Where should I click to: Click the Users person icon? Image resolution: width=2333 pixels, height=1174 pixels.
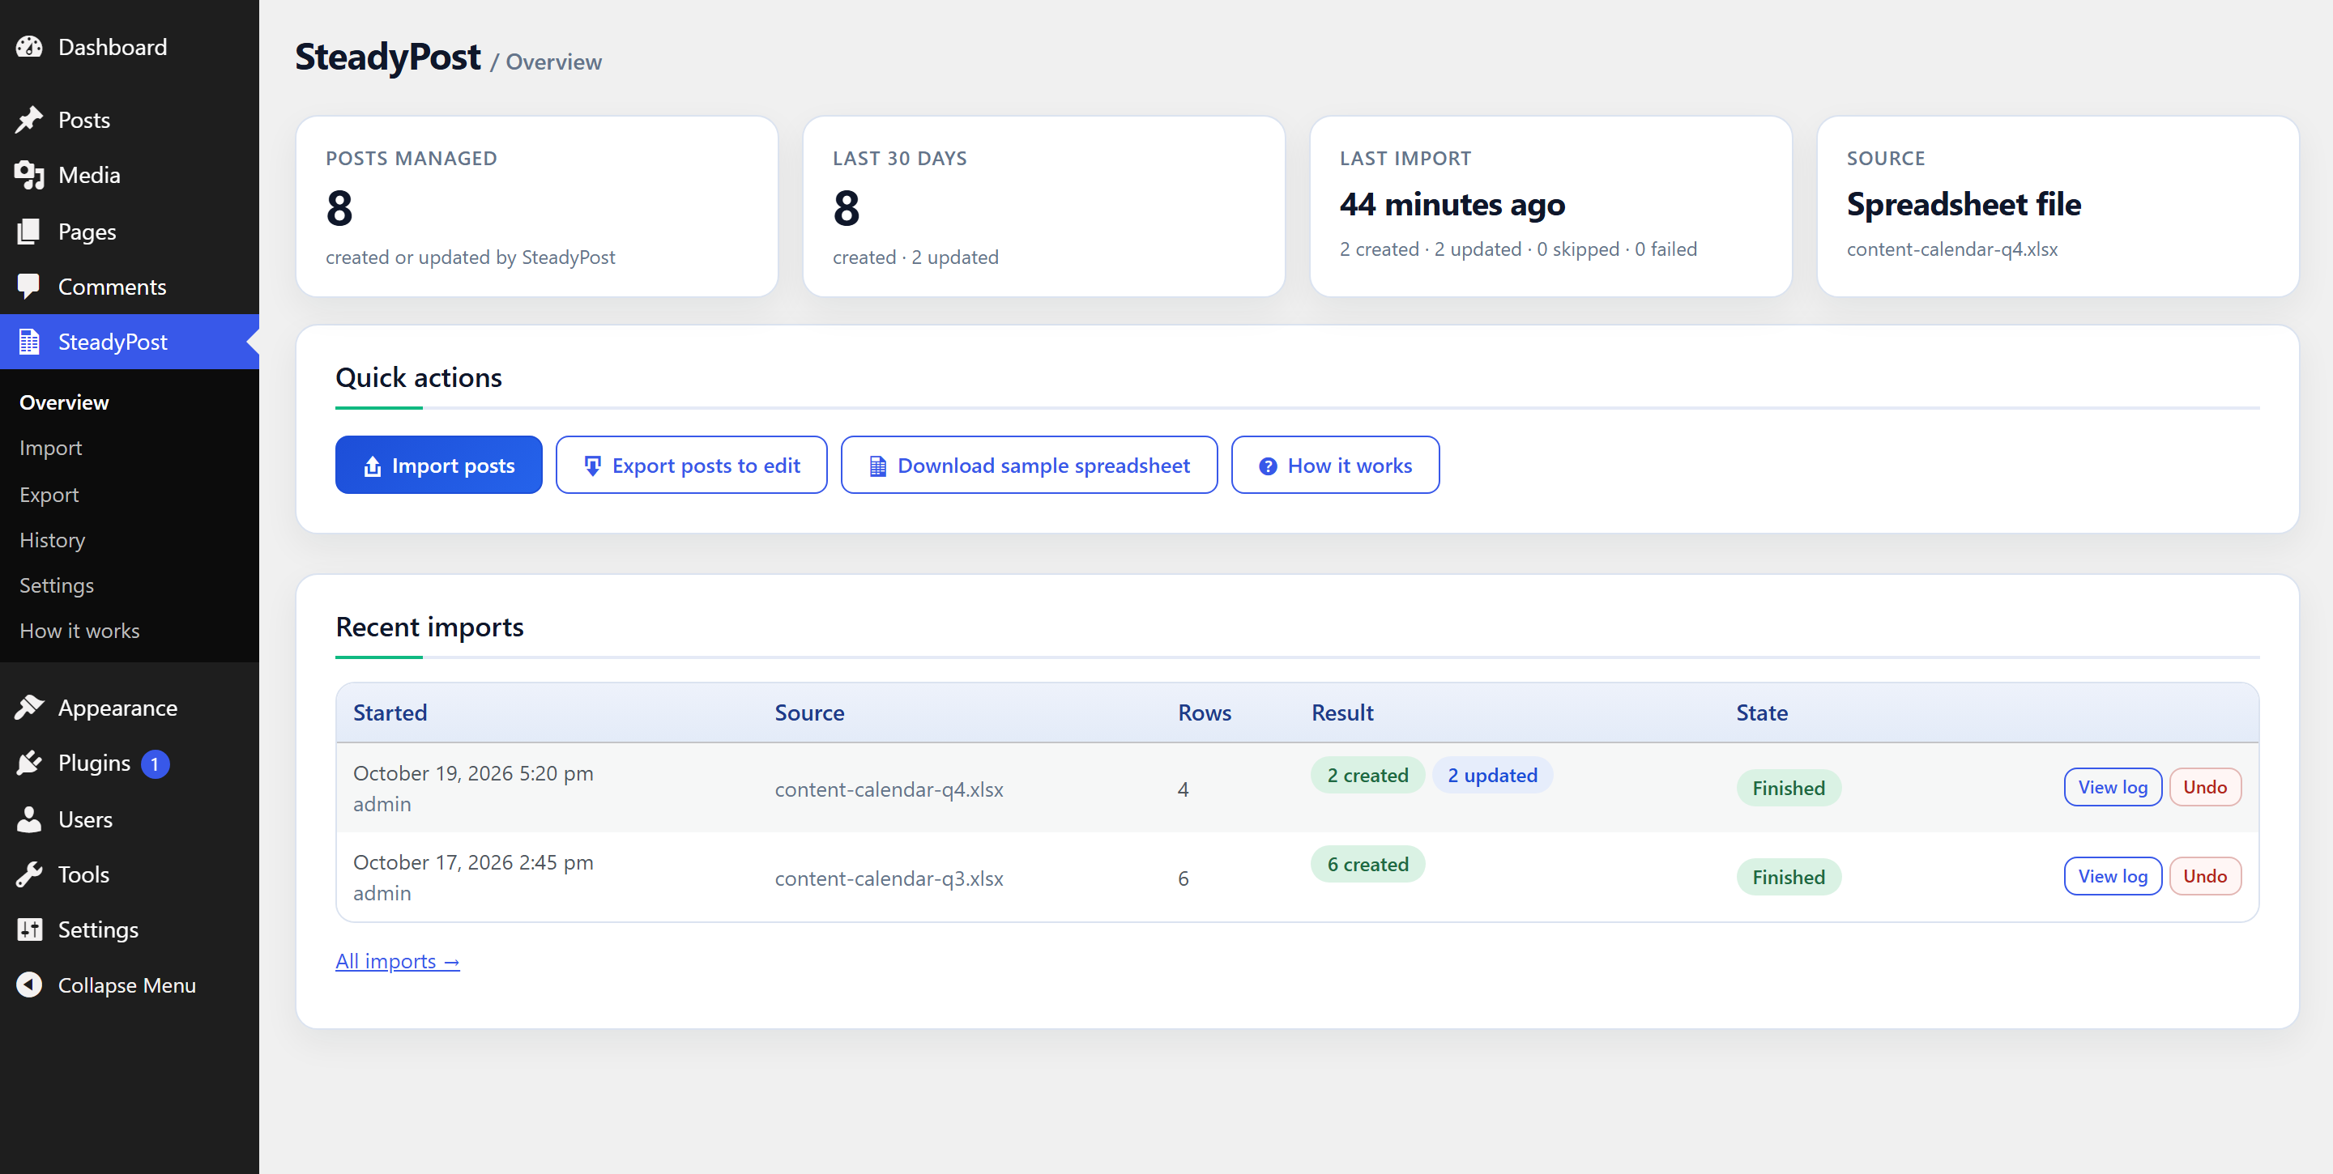pos(29,819)
